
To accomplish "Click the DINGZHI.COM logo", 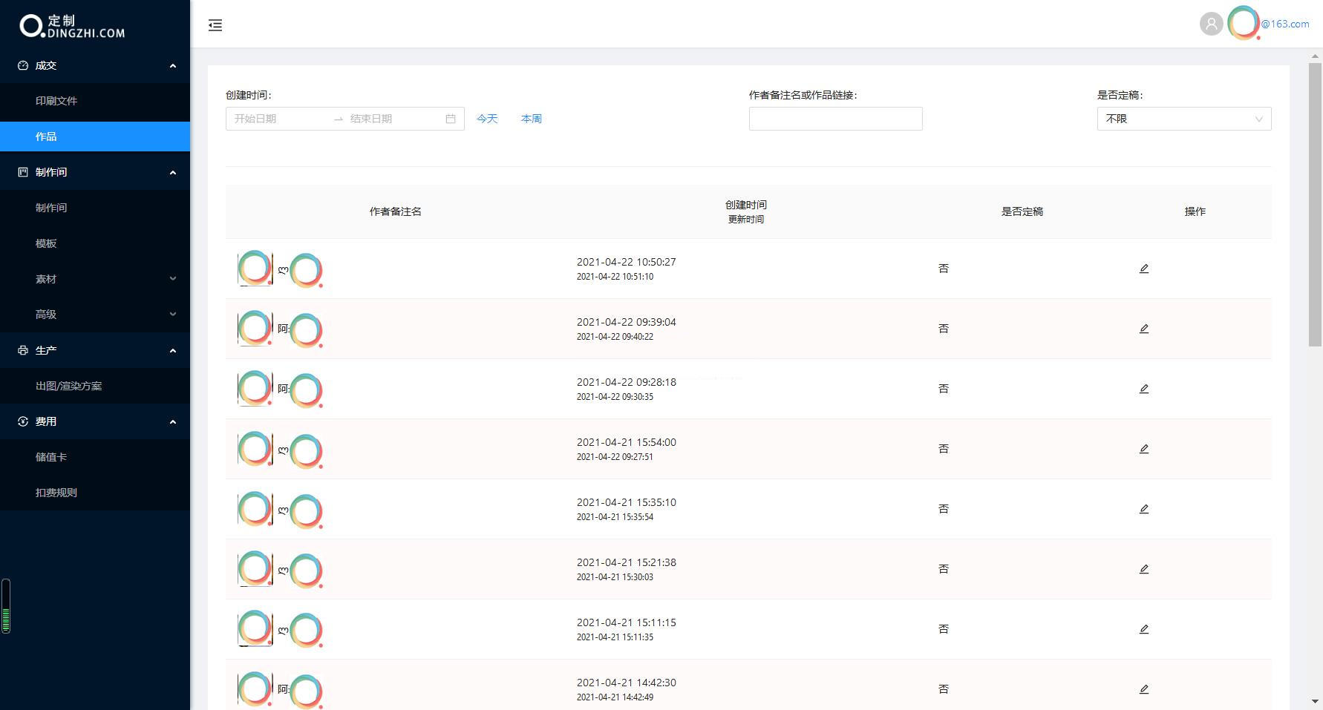I will pos(72,26).
